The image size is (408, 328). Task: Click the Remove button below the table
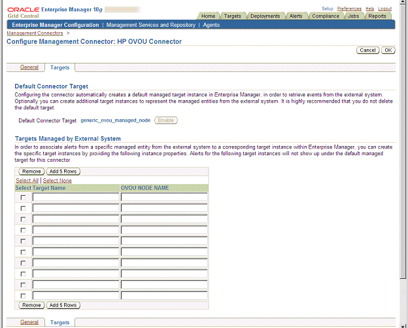[x=31, y=305]
